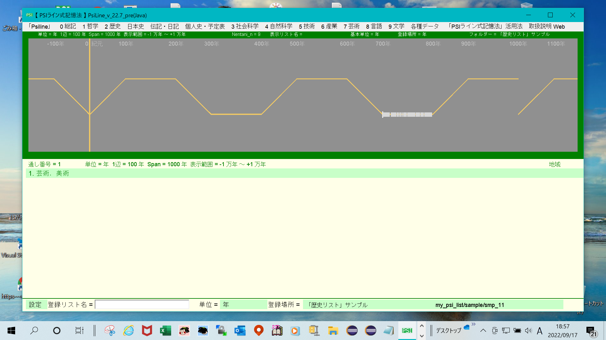Open the media player taskbar icon

tap(295, 331)
